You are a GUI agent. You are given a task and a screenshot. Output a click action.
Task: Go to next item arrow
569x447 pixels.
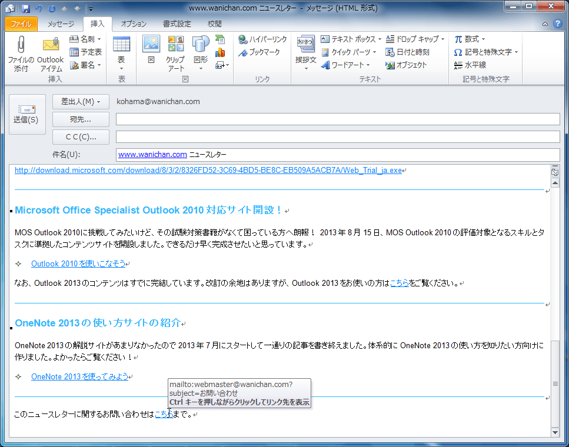[78, 8]
